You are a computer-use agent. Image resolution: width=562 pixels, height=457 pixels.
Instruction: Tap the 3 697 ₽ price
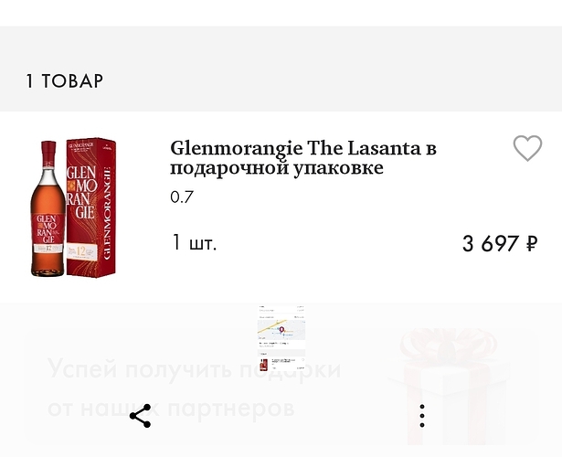pos(500,243)
